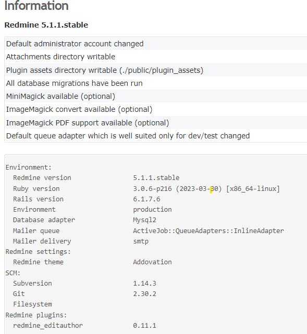Click ImageMagick PDF support available row
Screen dimensions: 307x334
[156, 123]
